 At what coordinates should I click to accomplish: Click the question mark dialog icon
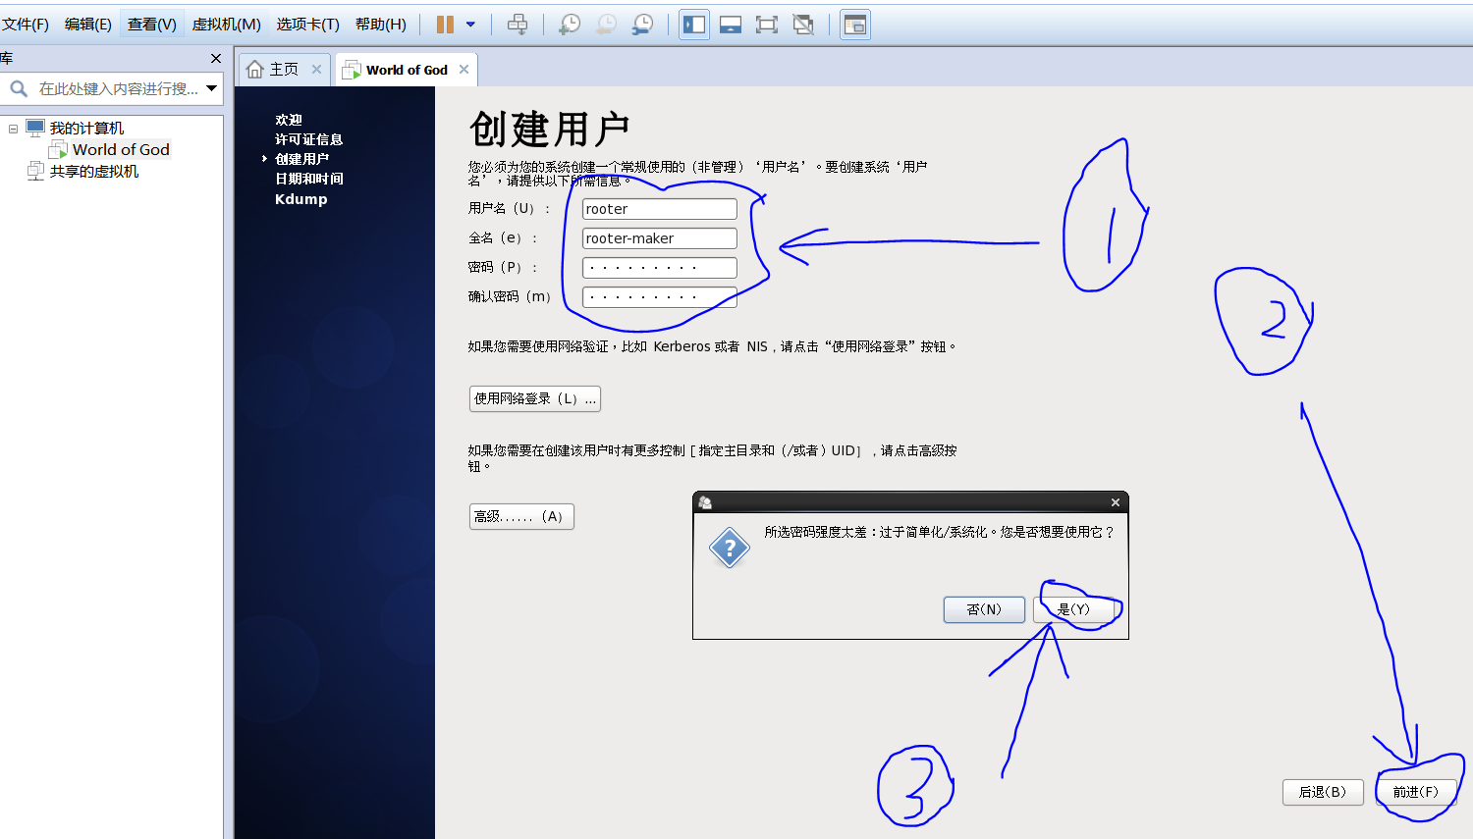coord(730,549)
